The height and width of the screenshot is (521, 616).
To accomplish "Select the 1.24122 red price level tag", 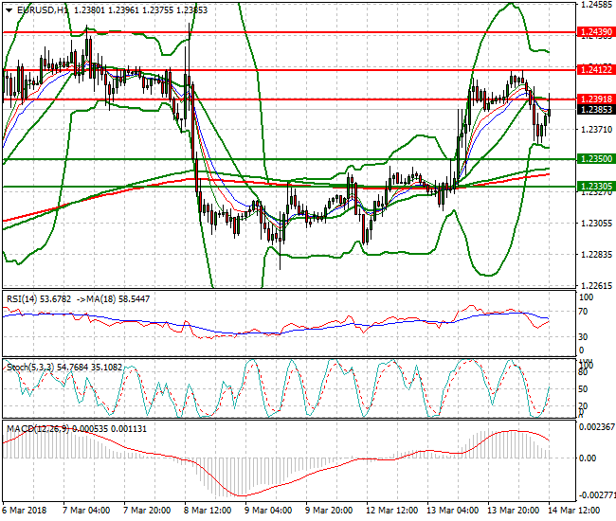I will [x=595, y=69].
